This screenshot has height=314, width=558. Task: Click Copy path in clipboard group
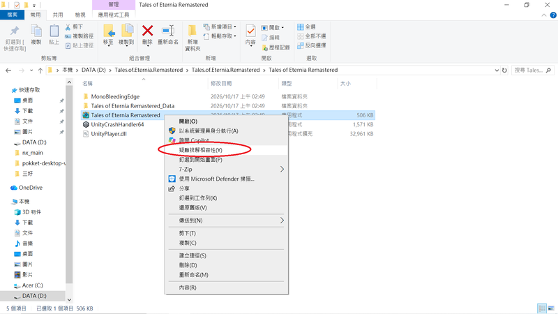[x=80, y=36]
